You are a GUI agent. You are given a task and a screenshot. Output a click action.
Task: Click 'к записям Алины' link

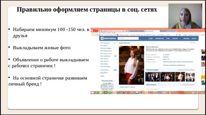[188, 85]
